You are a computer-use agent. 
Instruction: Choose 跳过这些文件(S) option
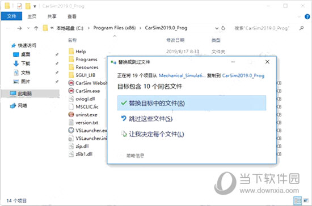click(x=147, y=118)
